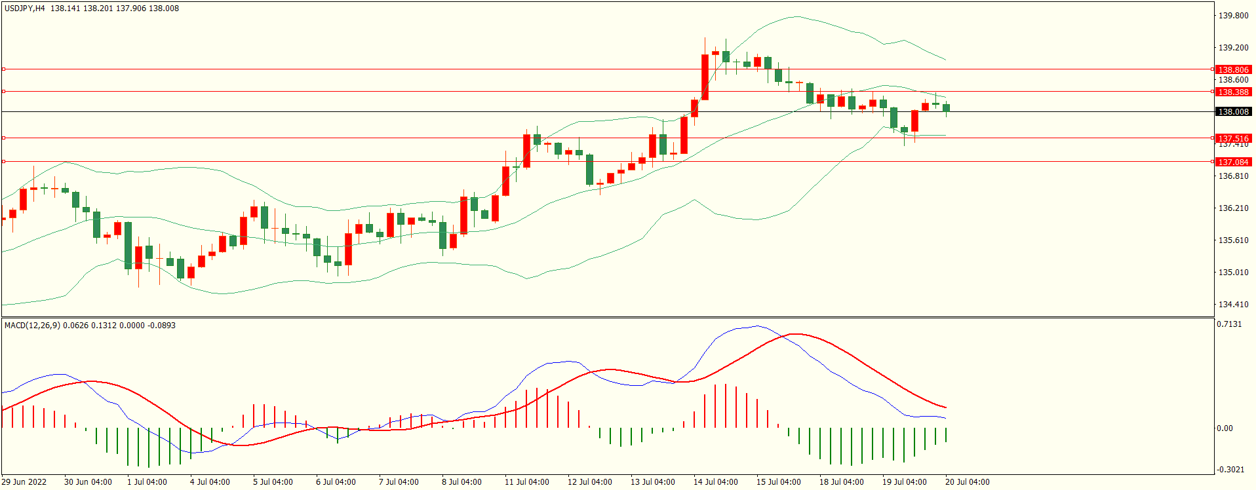
Task: Click the 5 Jul 04:00 time label
Action: point(273,482)
